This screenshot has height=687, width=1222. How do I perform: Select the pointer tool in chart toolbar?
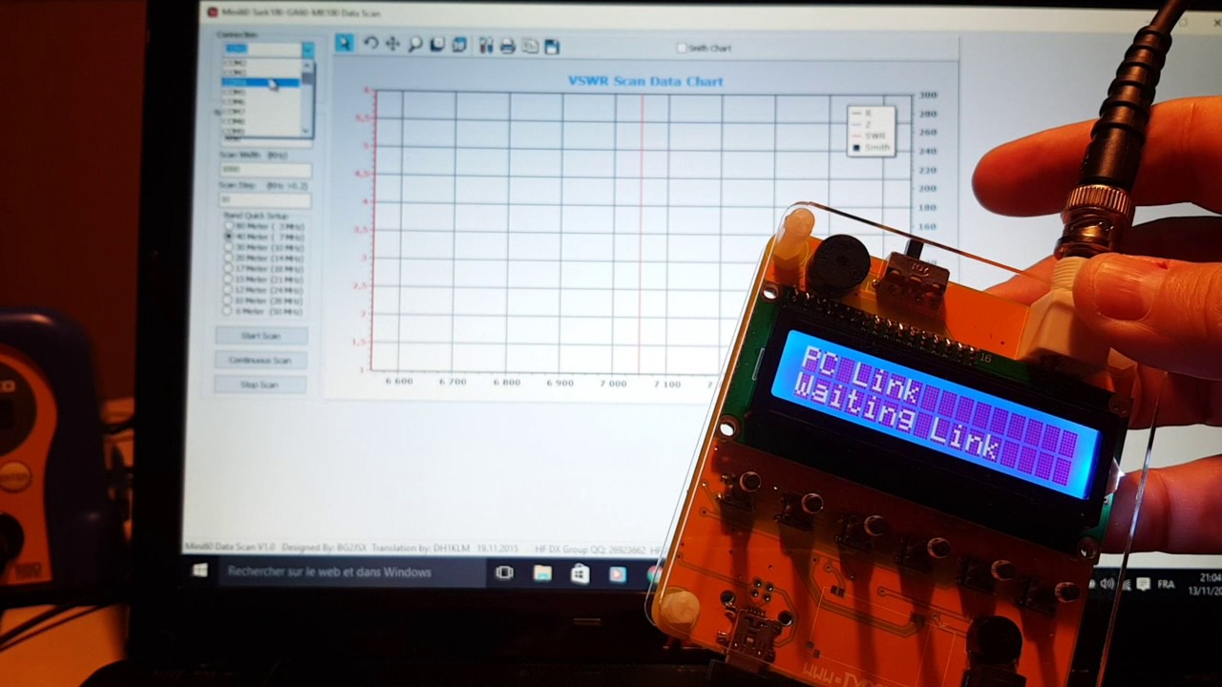[x=345, y=44]
